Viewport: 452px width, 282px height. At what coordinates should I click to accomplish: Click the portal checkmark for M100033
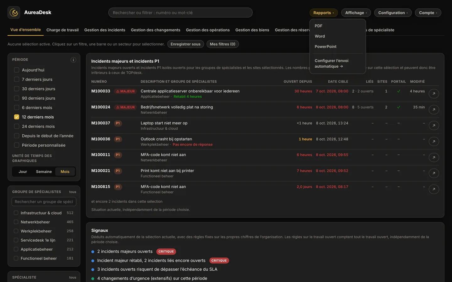[399, 91]
